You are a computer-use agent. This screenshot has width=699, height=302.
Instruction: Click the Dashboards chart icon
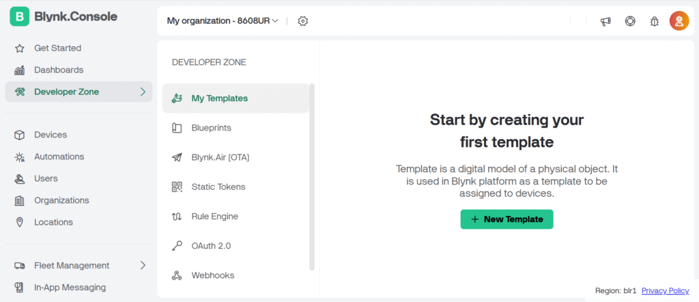(x=20, y=70)
